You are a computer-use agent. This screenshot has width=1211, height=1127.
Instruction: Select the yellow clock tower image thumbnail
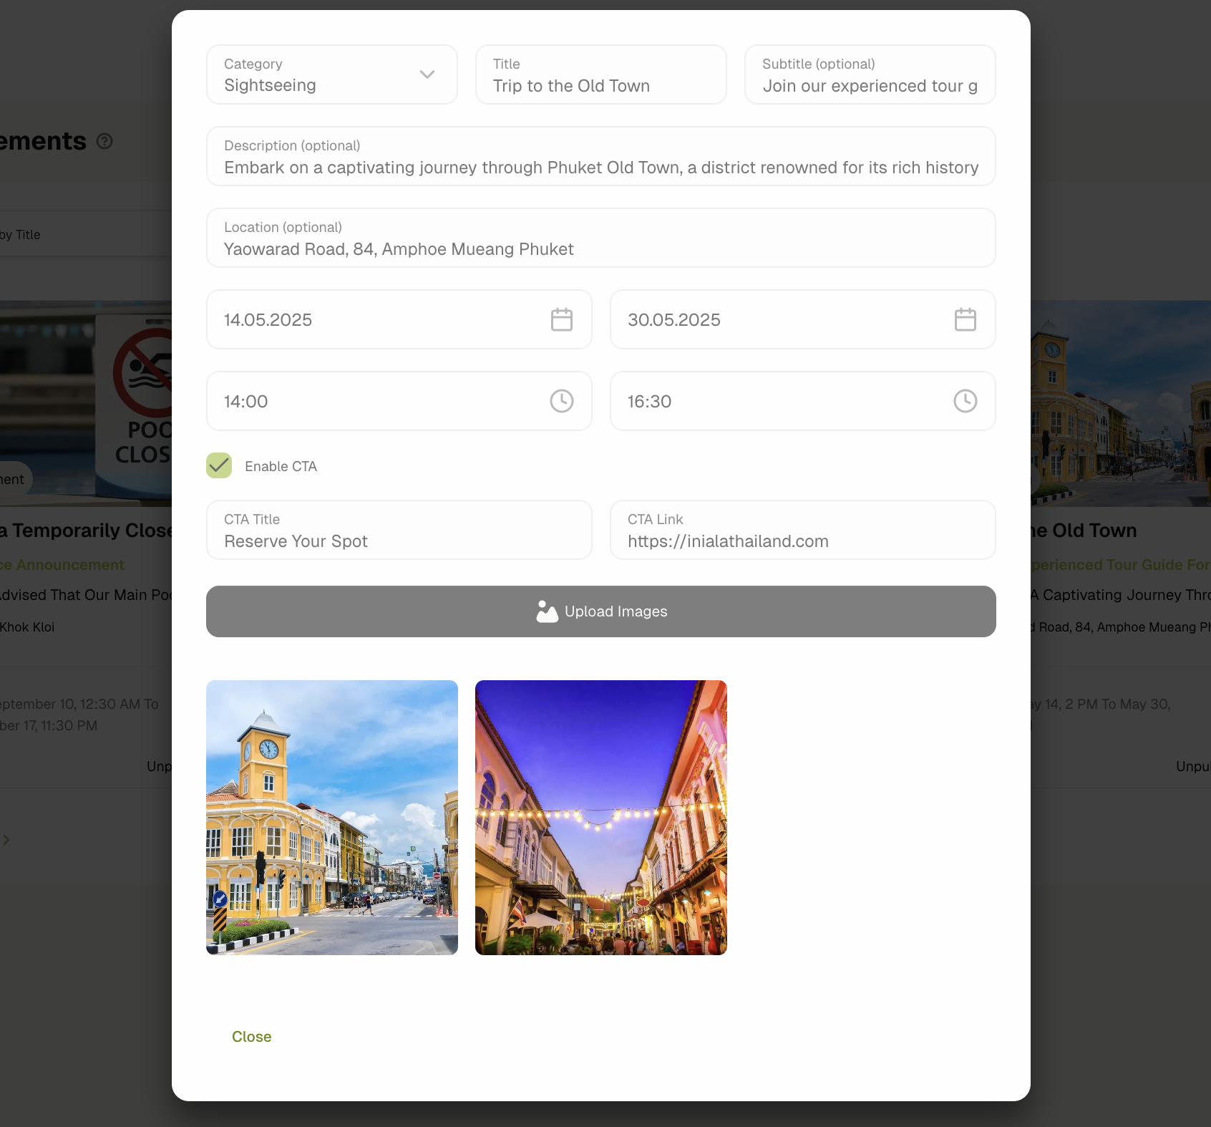click(332, 818)
